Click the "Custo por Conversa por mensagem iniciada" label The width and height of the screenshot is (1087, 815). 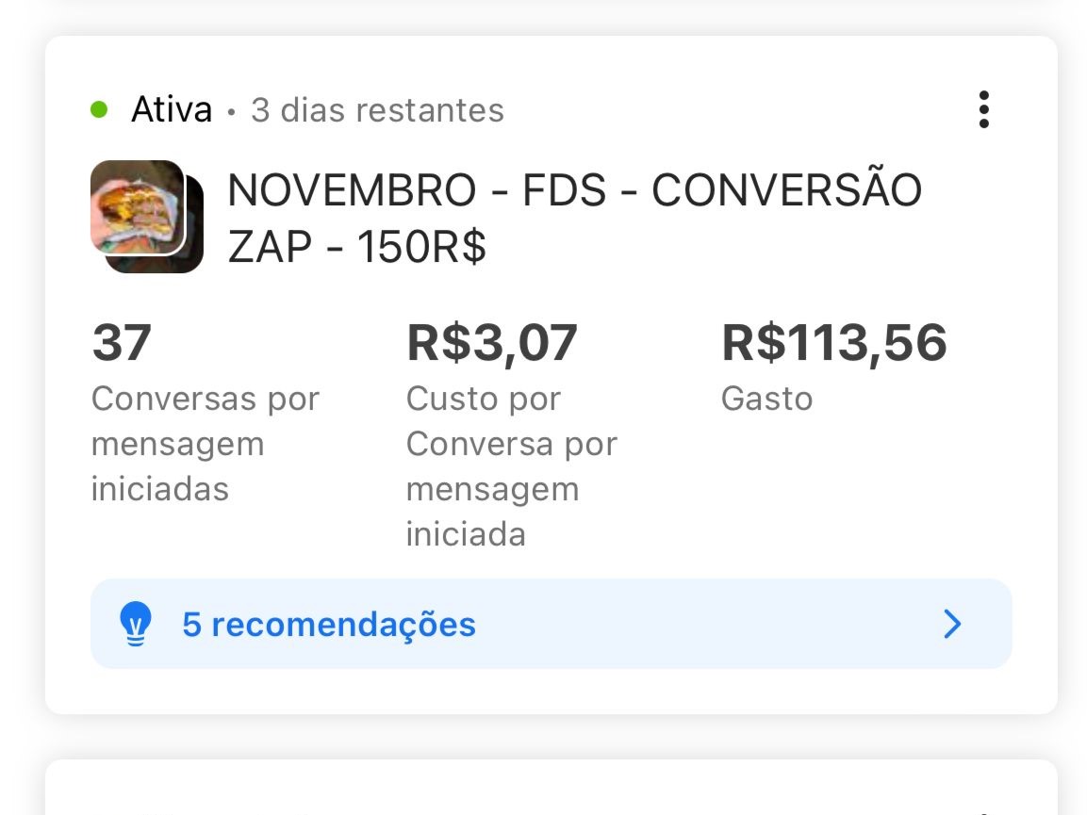[511, 465]
